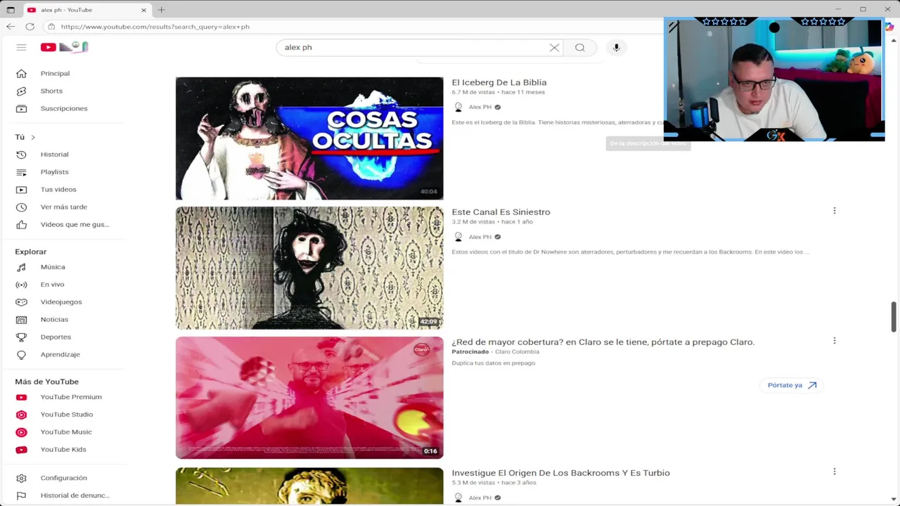Open Historial de denuncias flag icon

point(21,495)
